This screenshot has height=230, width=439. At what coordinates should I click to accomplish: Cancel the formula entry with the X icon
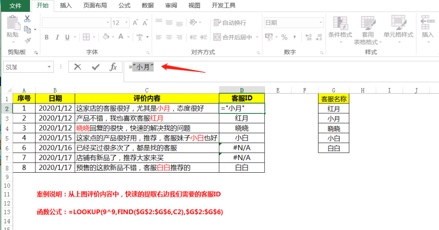click(x=78, y=67)
